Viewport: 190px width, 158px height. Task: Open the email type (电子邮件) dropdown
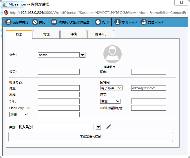pos(112,88)
